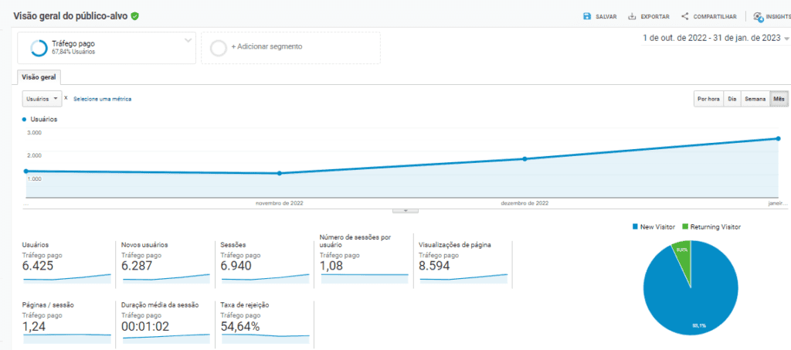Viewport: 791px width, 350px height.
Task: Click the empty circle beside Adicionar segmento
Action: (x=219, y=47)
